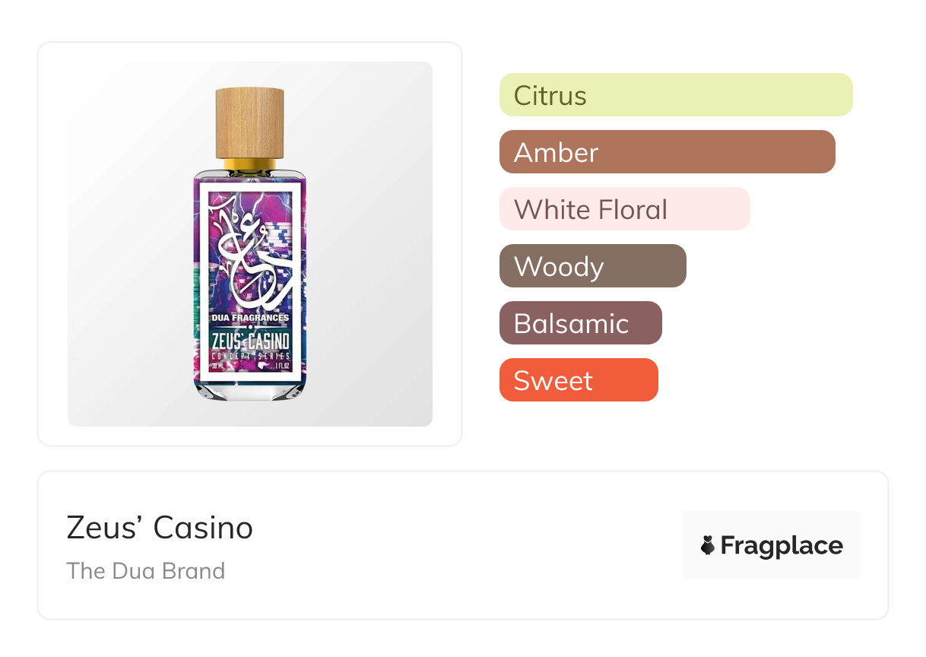
Task: Select the Amber accord bar
Action: (667, 152)
